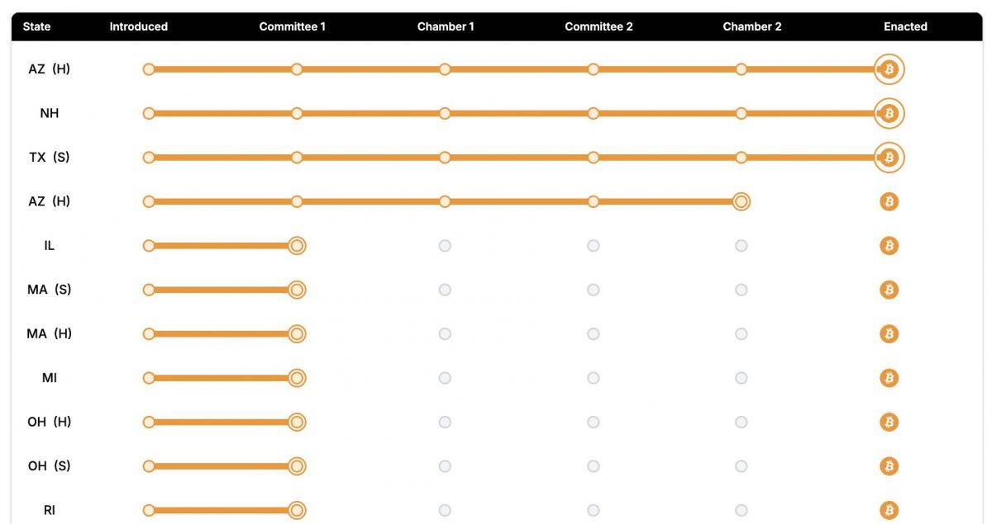
Task: Select the Bitcoin icon in the MA (S) row
Action: [889, 290]
